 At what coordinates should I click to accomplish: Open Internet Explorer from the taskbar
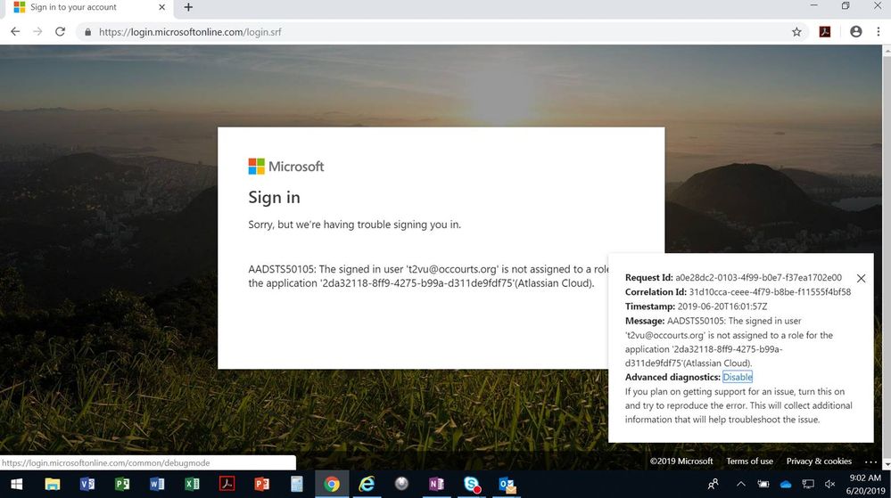[367, 484]
